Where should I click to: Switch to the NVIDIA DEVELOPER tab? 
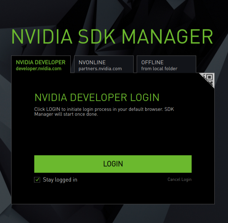pyautogui.click(x=41, y=64)
